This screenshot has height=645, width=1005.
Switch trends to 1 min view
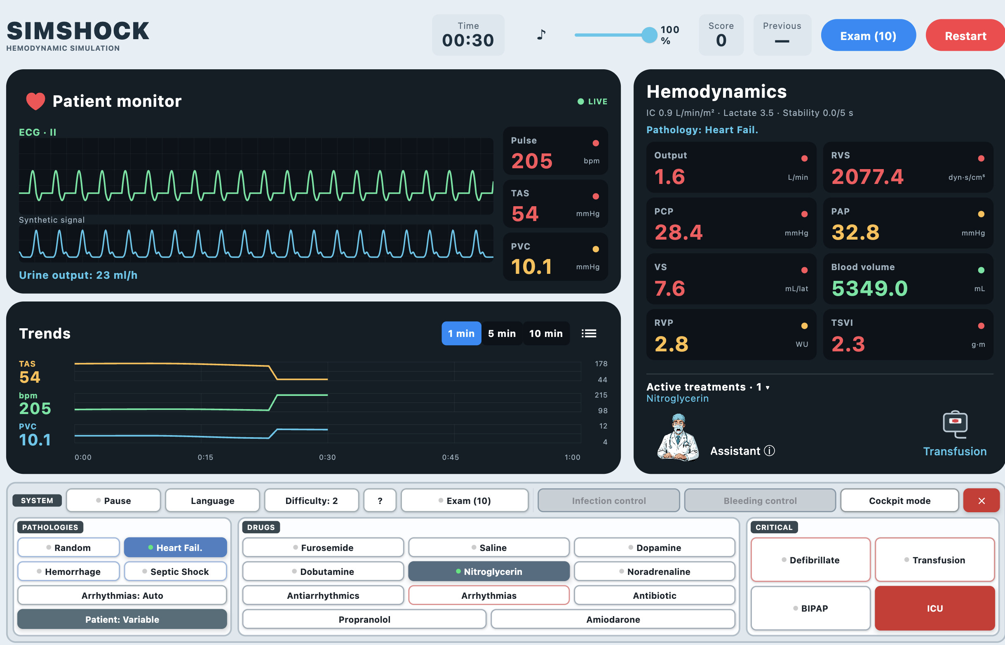tap(461, 334)
